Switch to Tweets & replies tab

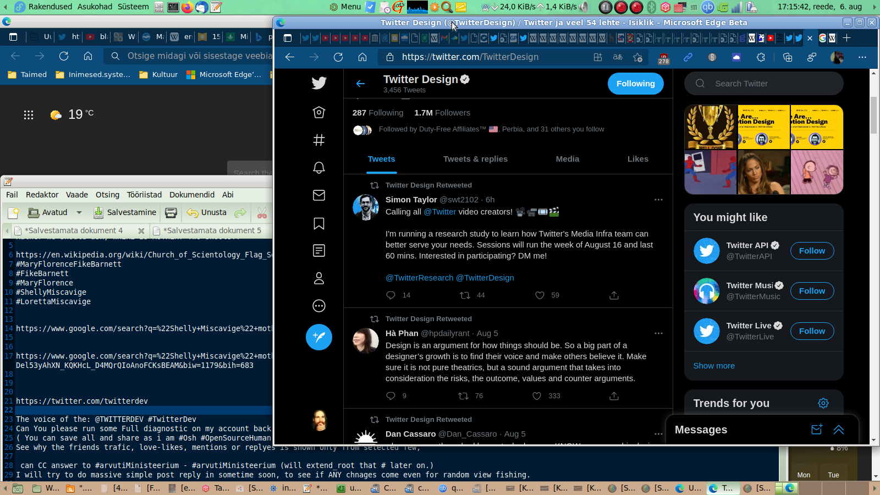tap(476, 159)
